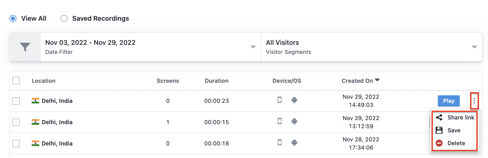Viewport: 488px width, 158px height.
Task: Click screens count 1 in 13:12:59 row
Action: click(x=168, y=122)
